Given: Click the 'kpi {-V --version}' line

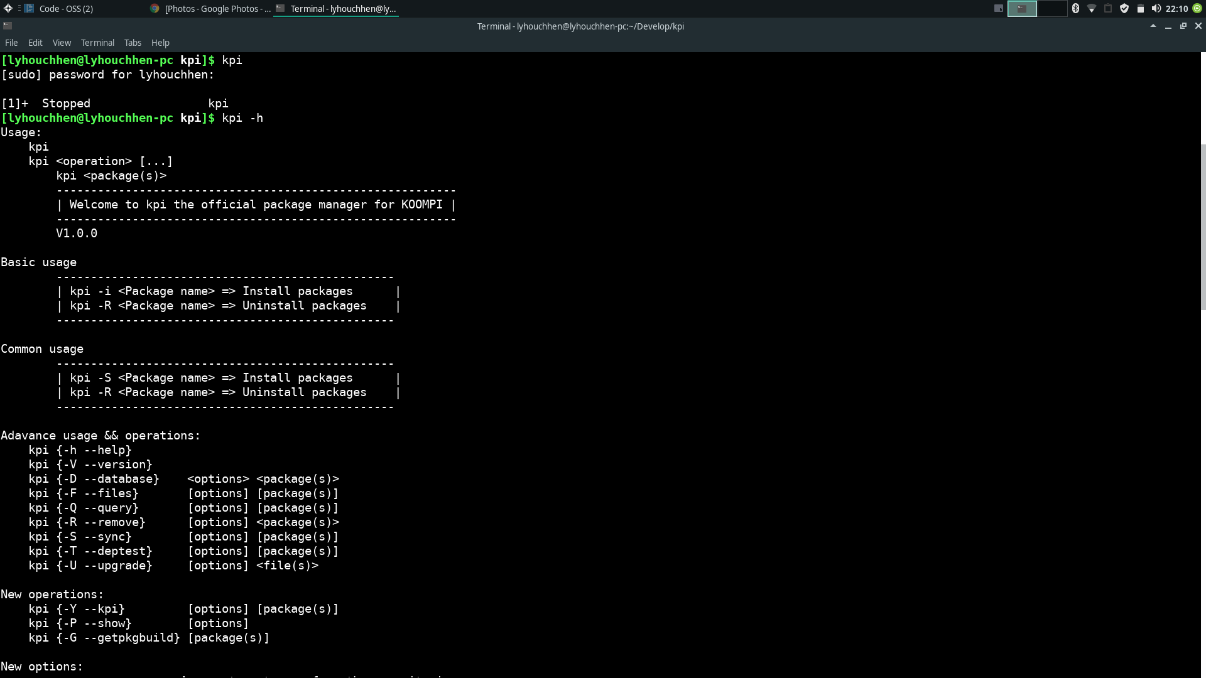Looking at the screenshot, I should [90, 465].
